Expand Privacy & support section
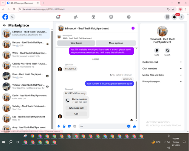 [162, 82]
